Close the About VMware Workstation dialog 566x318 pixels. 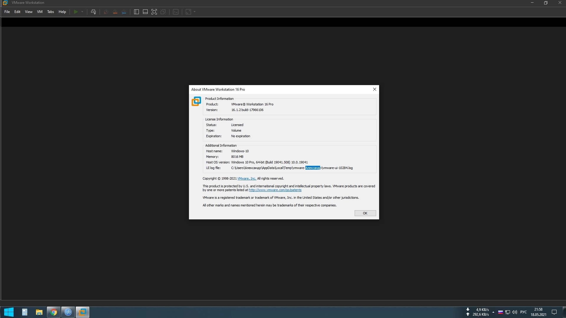(375, 89)
